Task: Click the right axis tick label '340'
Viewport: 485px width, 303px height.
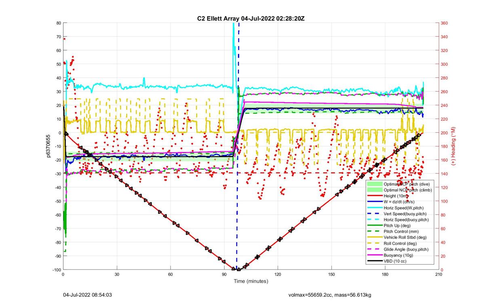Action: point(445,37)
